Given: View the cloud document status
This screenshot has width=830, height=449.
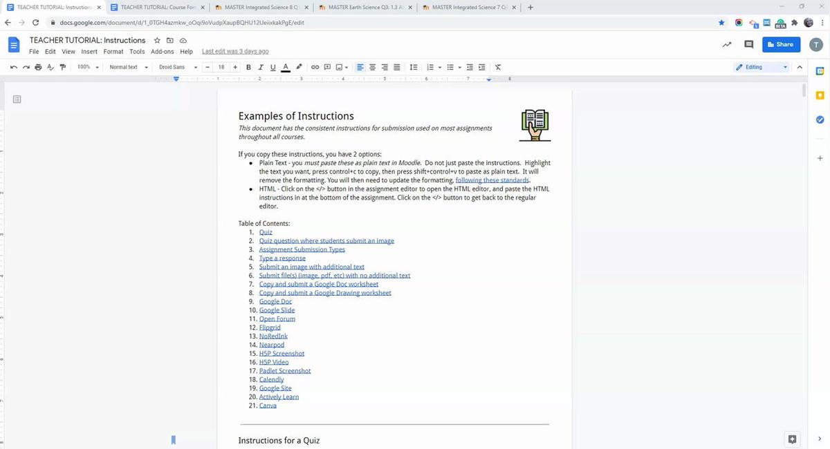Looking at the screenshot, I should pos(183,40).
